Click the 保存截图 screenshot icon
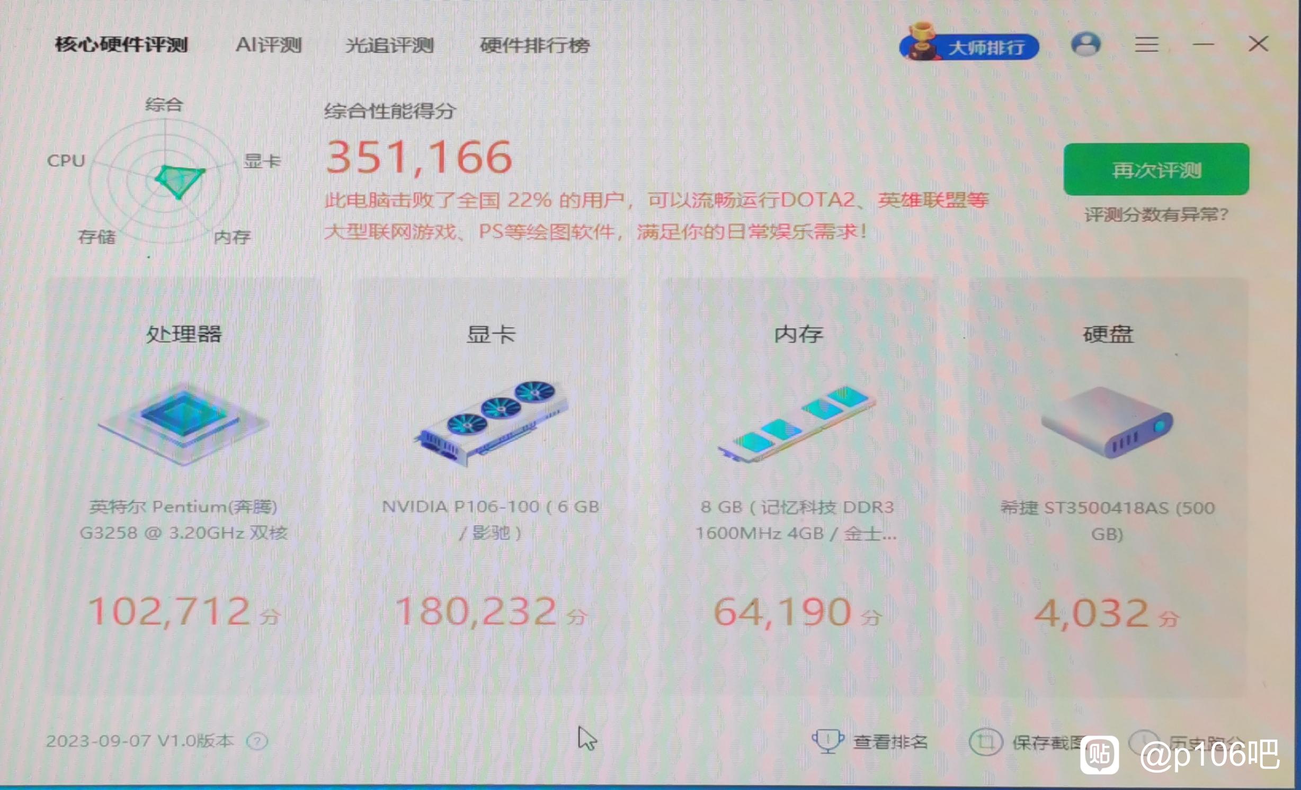This screenshot has width=1301, height=790. click(985, 742)
